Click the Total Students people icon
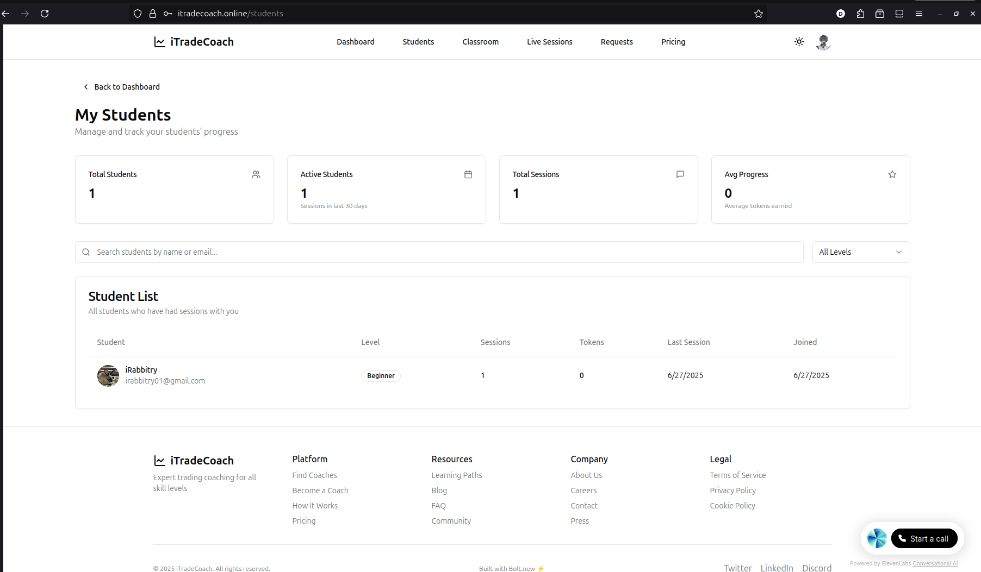 click(x=256, y=174)
